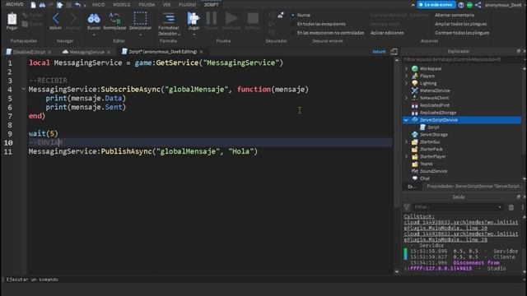Open the Jugar dropdown arrow
Image resolution: width=527 pixels, height=296 pixels.
coord(194,35)
